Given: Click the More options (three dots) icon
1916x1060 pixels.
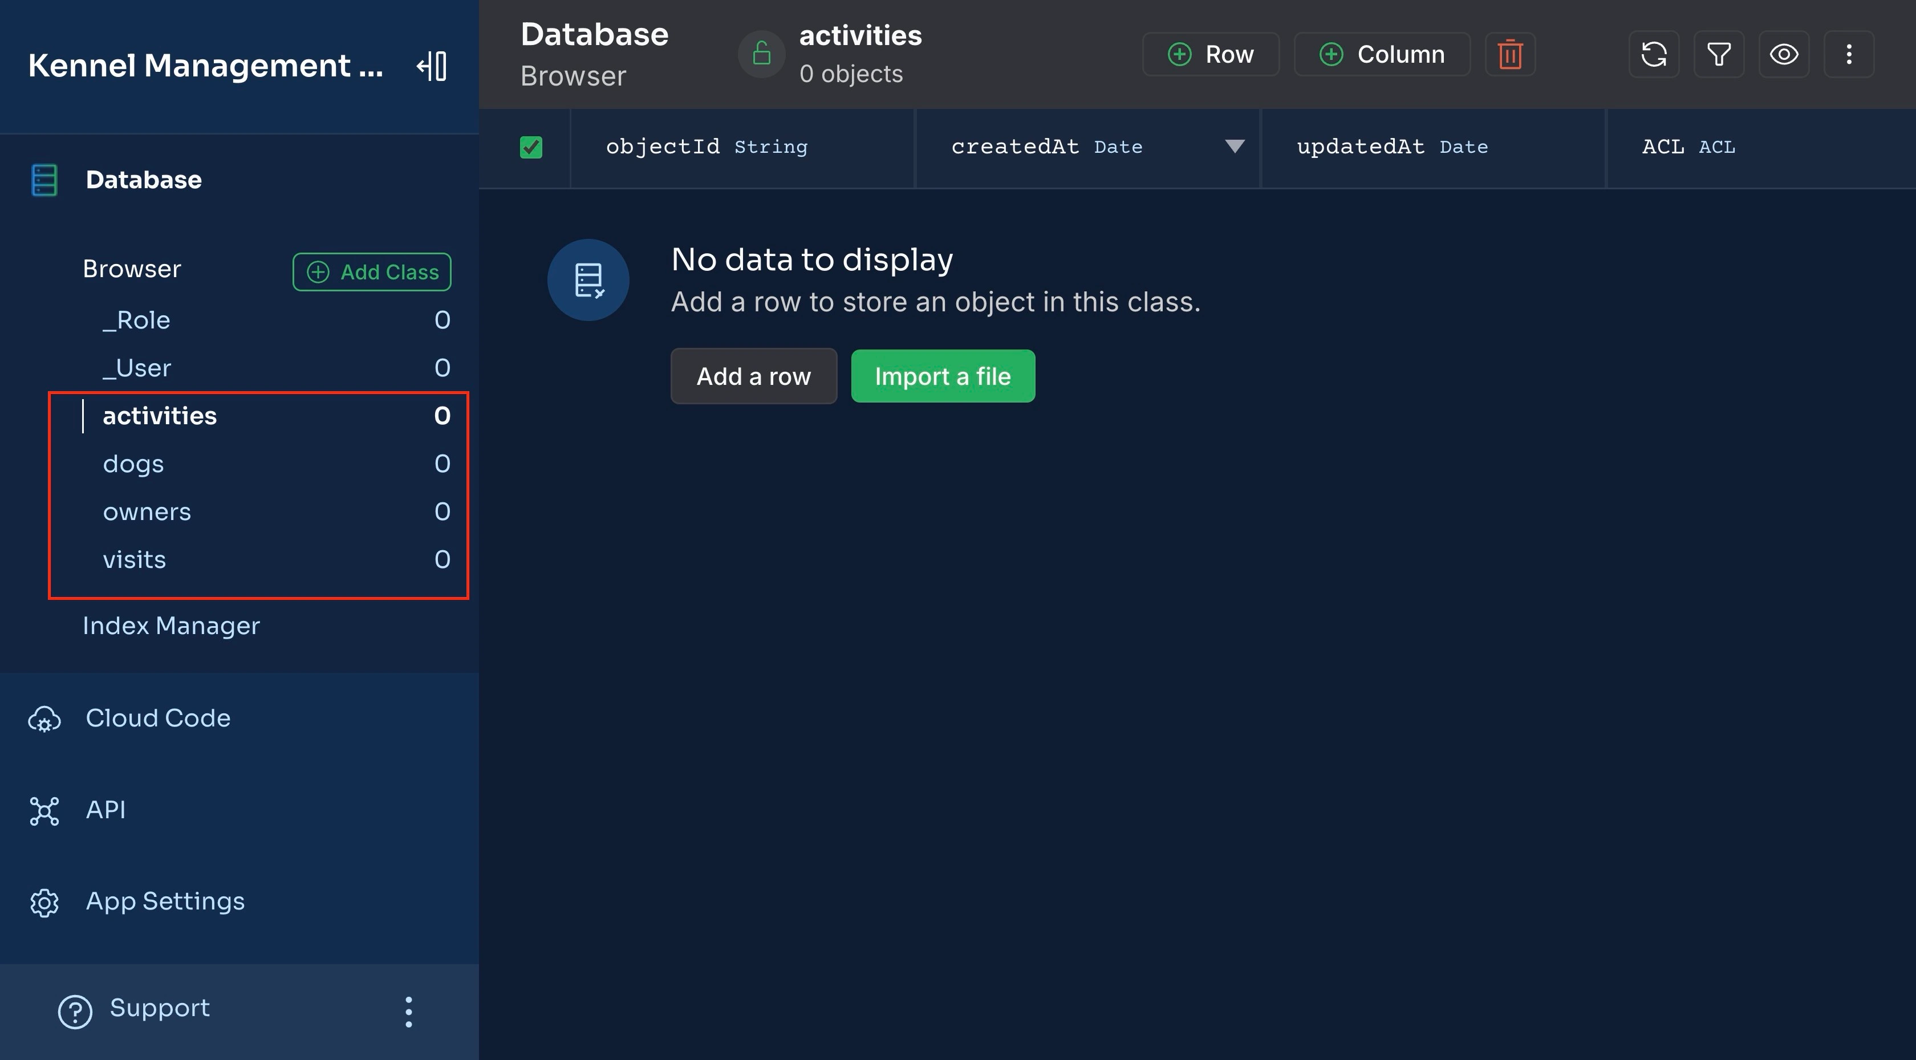Looking at the screenshot, I should [1851, 52].
